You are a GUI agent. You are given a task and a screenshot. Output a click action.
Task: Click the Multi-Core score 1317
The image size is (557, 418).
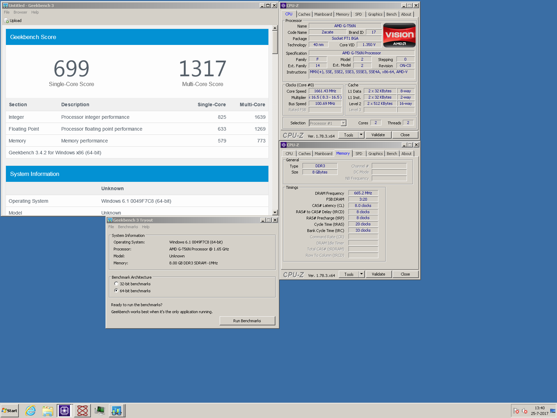pyautogui.click(x=203, y=69)
